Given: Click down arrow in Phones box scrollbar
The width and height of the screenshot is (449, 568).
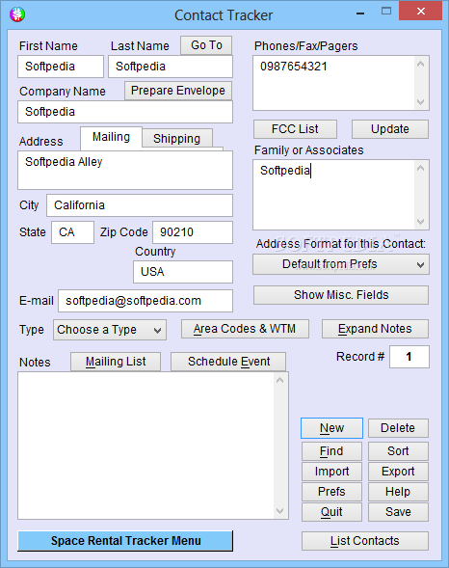Looking at the screenshot, I should pyautogui.click(x=420, y=102).
